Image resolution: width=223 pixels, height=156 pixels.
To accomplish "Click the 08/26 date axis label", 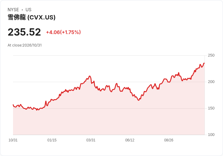I will (169, 140).
